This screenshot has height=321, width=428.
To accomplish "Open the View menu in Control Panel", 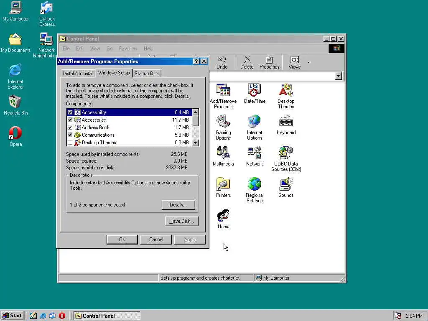I will (x=95, y=48).
